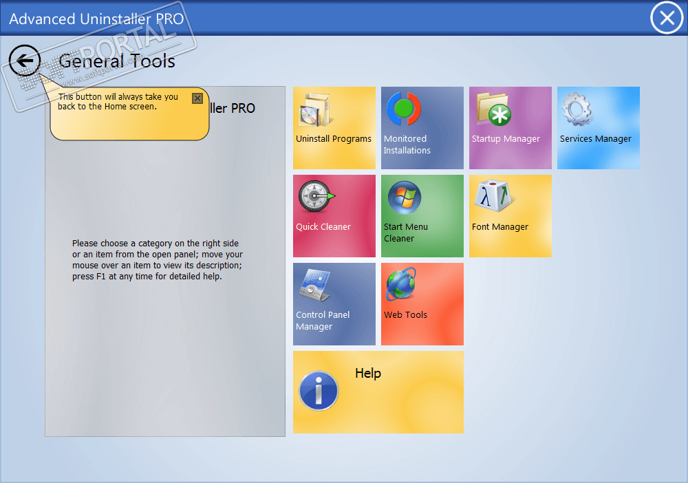Open Font Manager lambda cube icon
The image size is (688, 483).
point(493,195)
